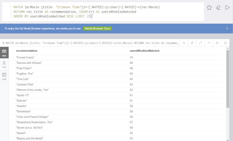Click count 64 for True Lies

coord(131,79)
